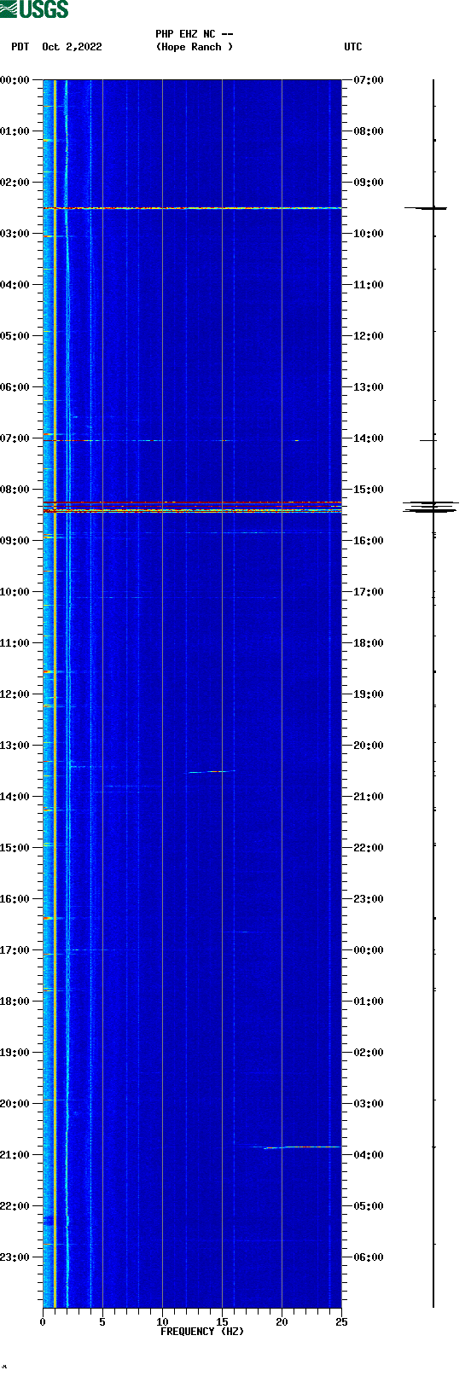Click the short signal near 15 Hz at 13:30

(212, 771)
